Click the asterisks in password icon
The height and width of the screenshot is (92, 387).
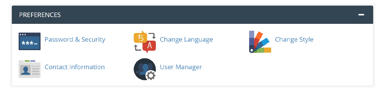[28, 44]
